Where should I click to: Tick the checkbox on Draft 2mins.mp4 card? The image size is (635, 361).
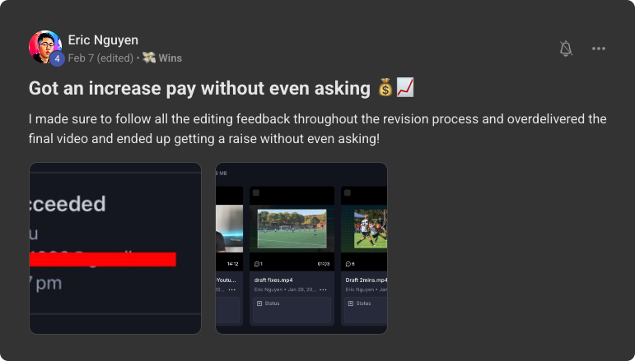click(348, 192)
